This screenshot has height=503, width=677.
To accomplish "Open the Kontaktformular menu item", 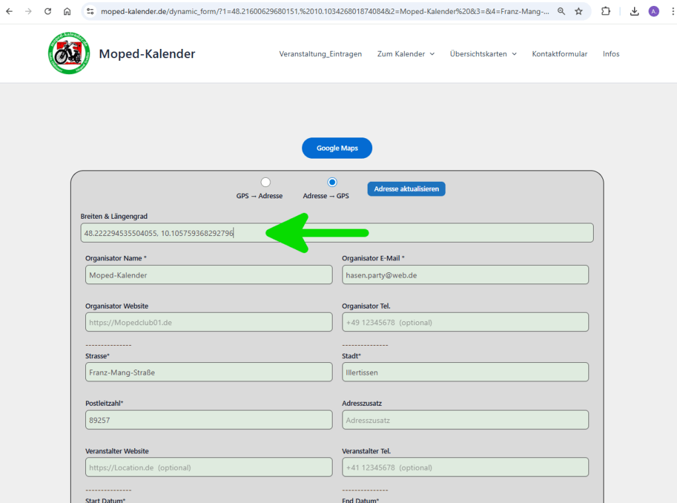I will click(x=559, y=54).
